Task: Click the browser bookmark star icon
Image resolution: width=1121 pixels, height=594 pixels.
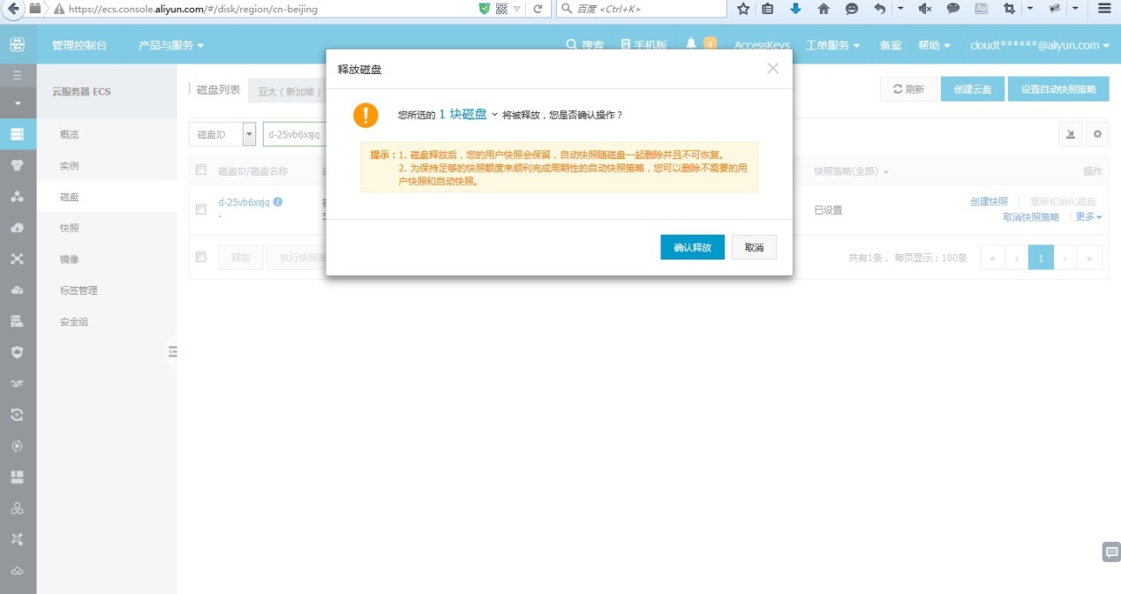Action: click(743, 9)
